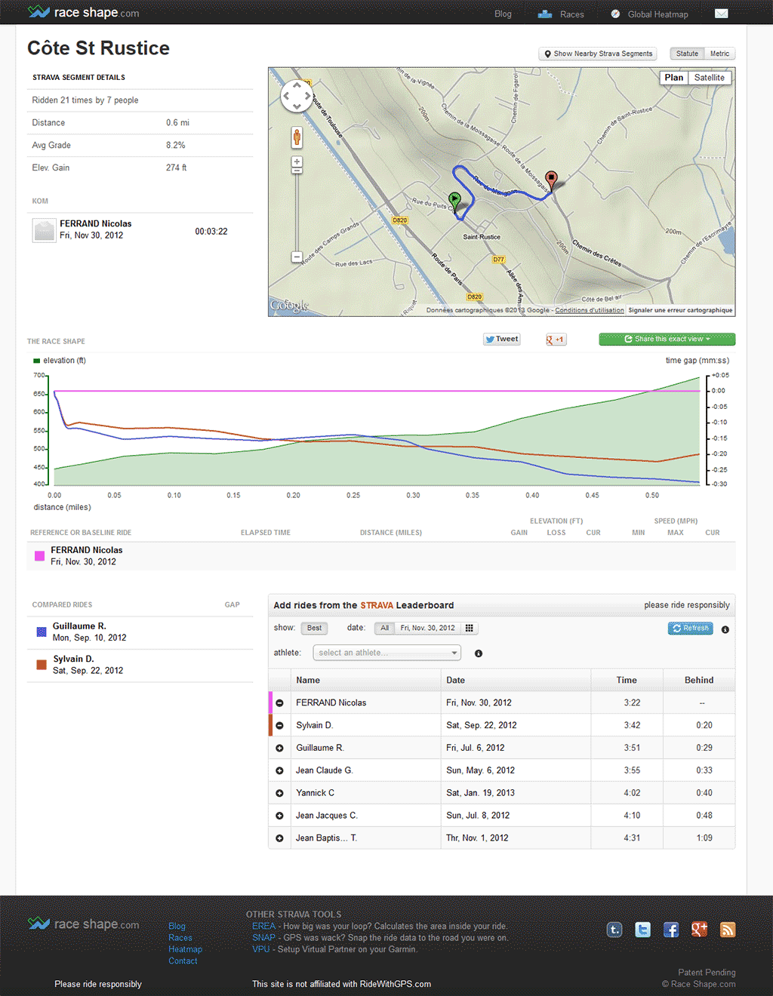773x996 pixels.
Task: Add Jean Claude G. ride with plus icon
Action: tap(279, 770)
